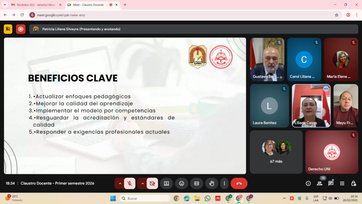Click the Patricia Liliana Silveyra presenter banner
362x204 pixels.
point(81,29)
